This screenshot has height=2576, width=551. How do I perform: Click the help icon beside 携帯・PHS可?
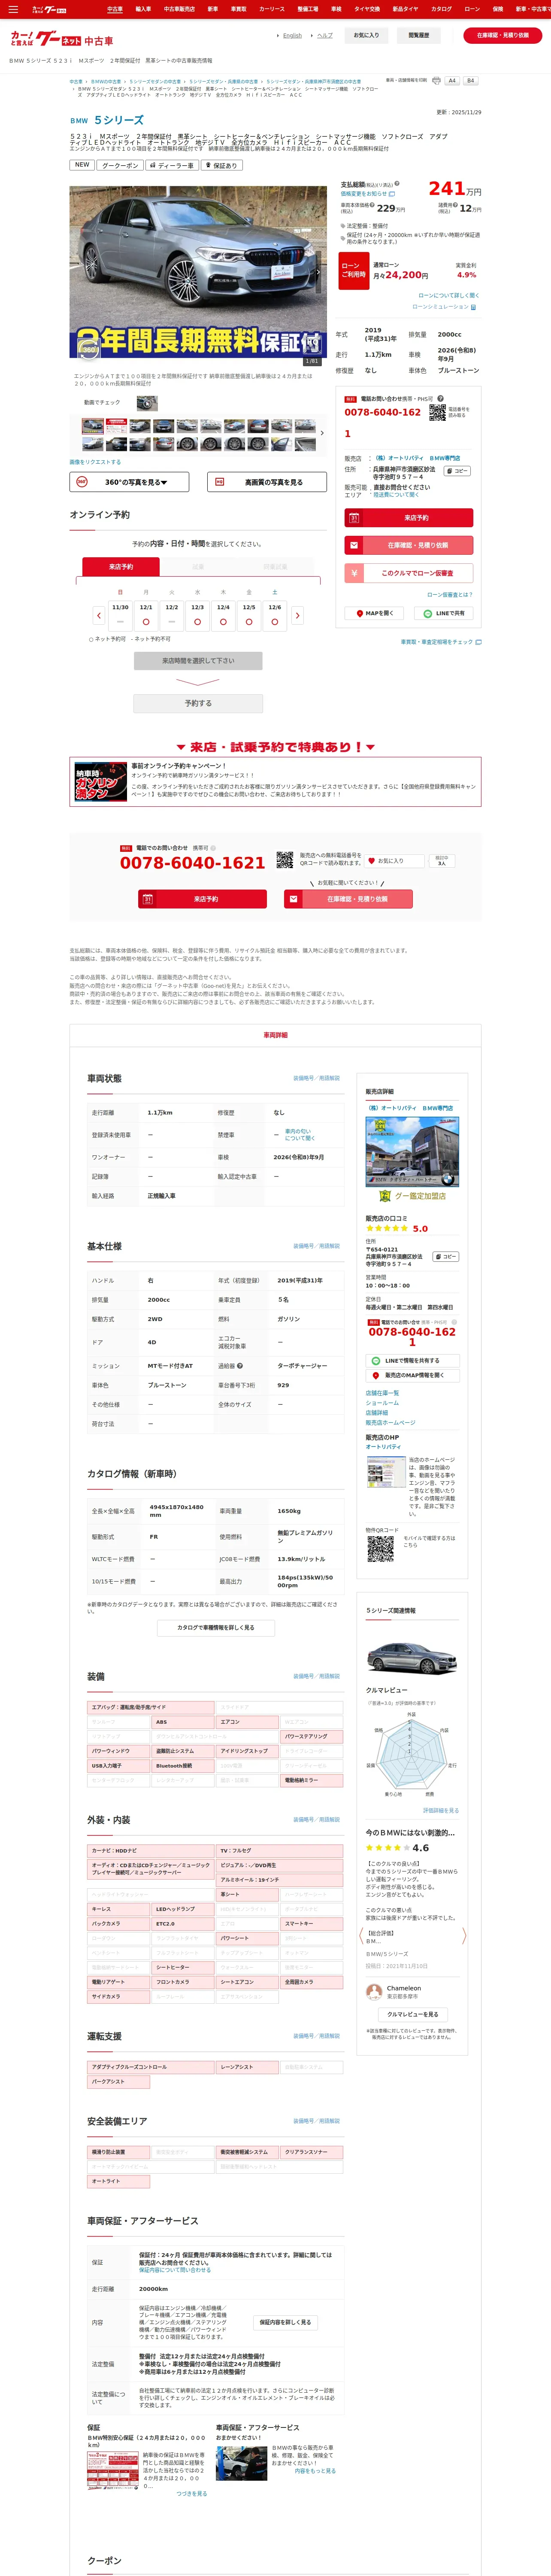coord(439,399)
